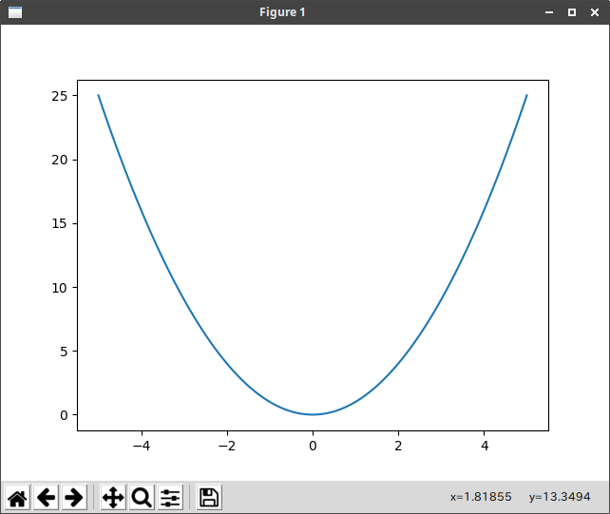Image resolution: width=610 pixels, height=514 pixels.
Task: Open the Configure subplots sliders icon
Action: tap(170, 497)
